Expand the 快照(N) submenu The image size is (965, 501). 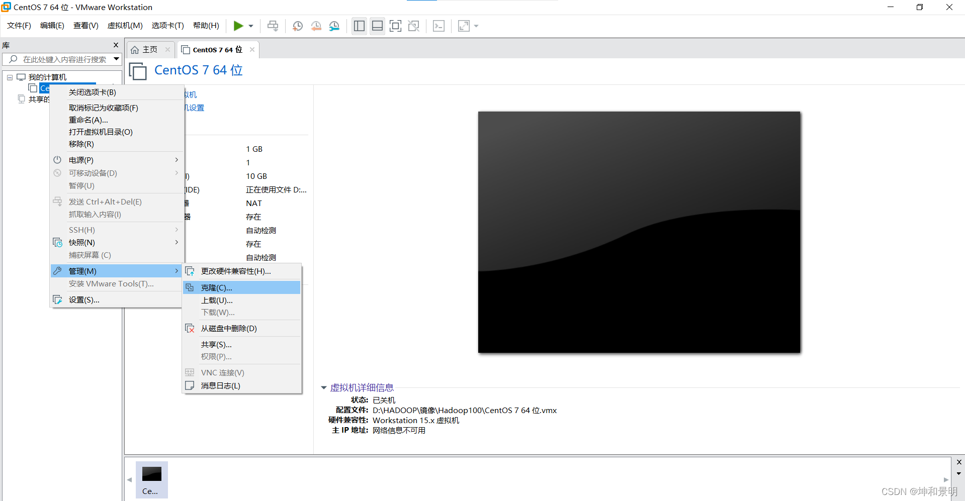point(117,243)
